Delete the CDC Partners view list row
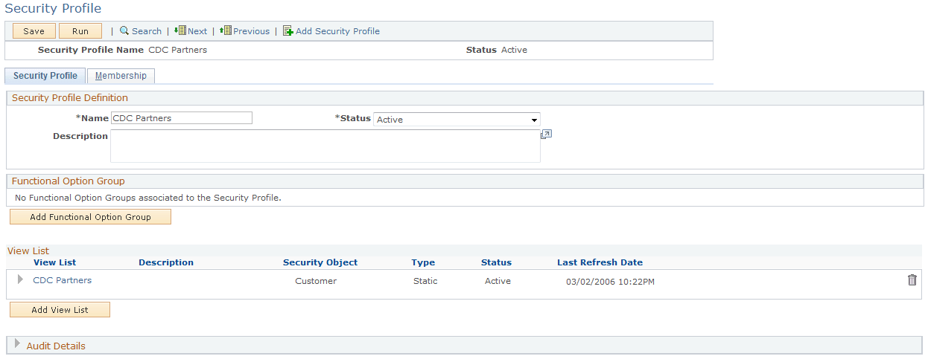 pyautogui.click(x=912, y=280)
